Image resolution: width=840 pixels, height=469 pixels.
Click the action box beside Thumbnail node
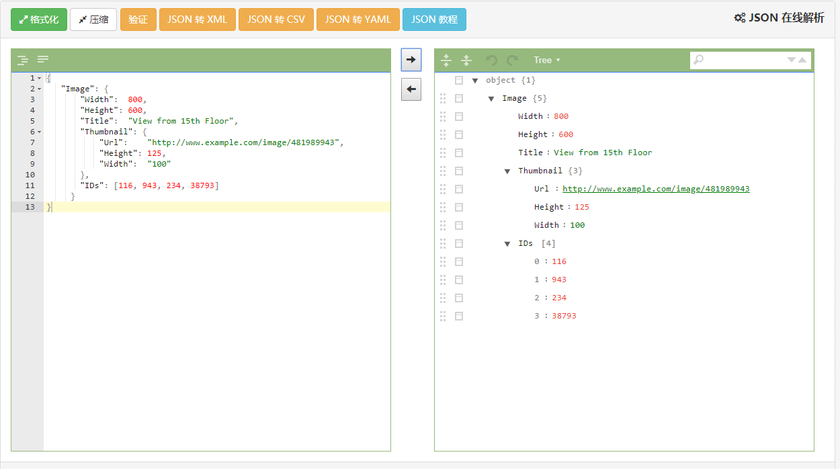point(459,171)
